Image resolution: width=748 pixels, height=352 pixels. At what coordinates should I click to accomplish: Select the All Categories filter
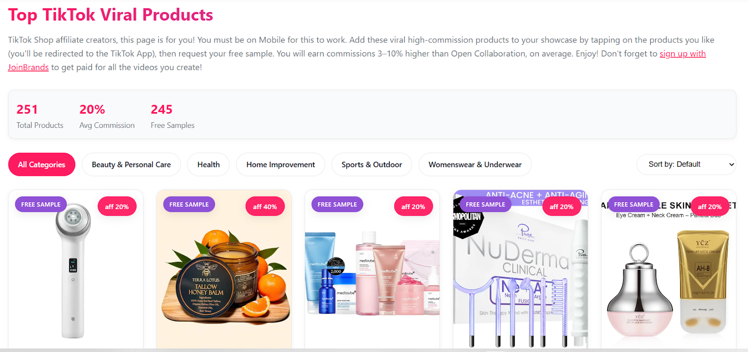(42, 164)
